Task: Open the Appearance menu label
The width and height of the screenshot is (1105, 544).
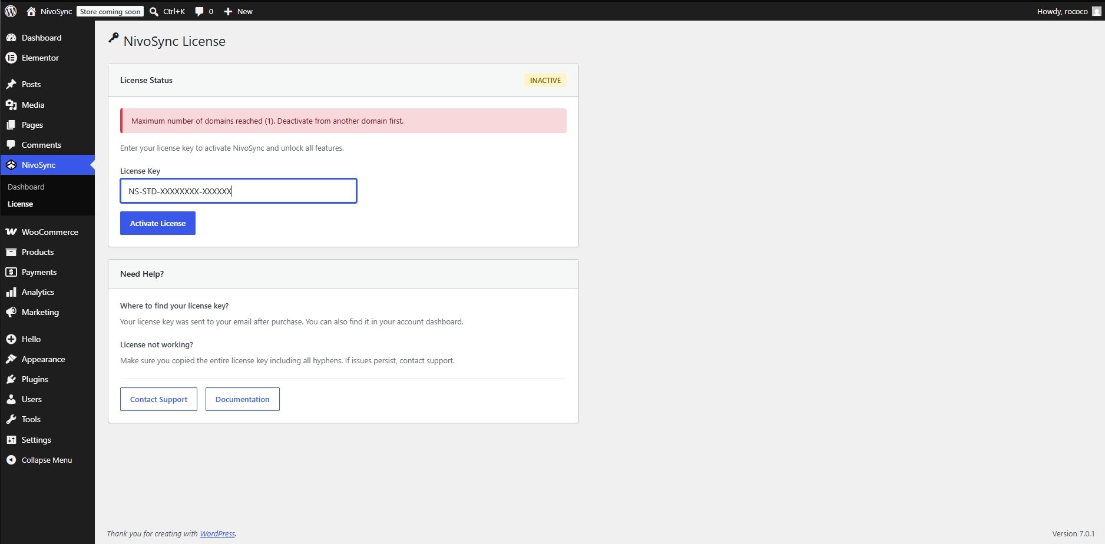Action: click(44, 359)
